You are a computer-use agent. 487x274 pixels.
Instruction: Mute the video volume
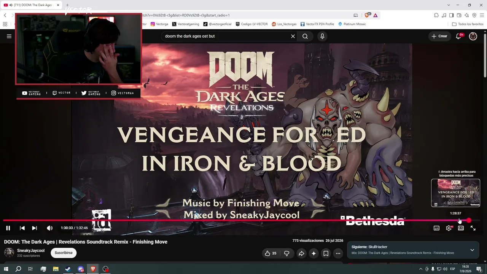pos(49,228)
